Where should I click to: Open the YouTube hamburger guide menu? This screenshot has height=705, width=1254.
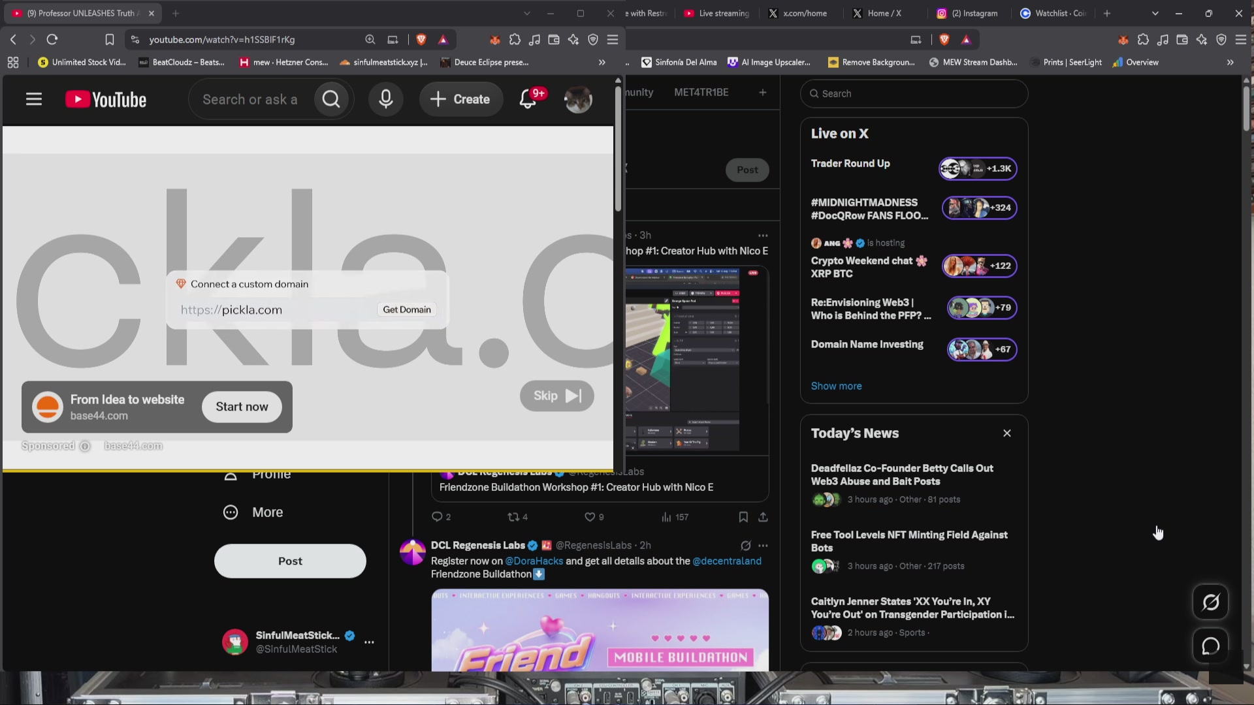[34, 99]
